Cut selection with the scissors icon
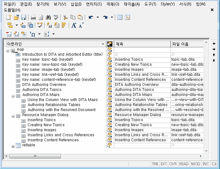220x169 pixels. tap(65, 17)
